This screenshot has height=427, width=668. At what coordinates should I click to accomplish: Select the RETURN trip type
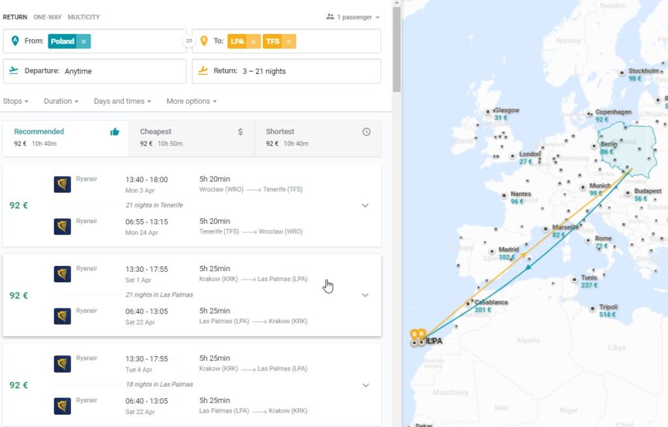point(15,17)
